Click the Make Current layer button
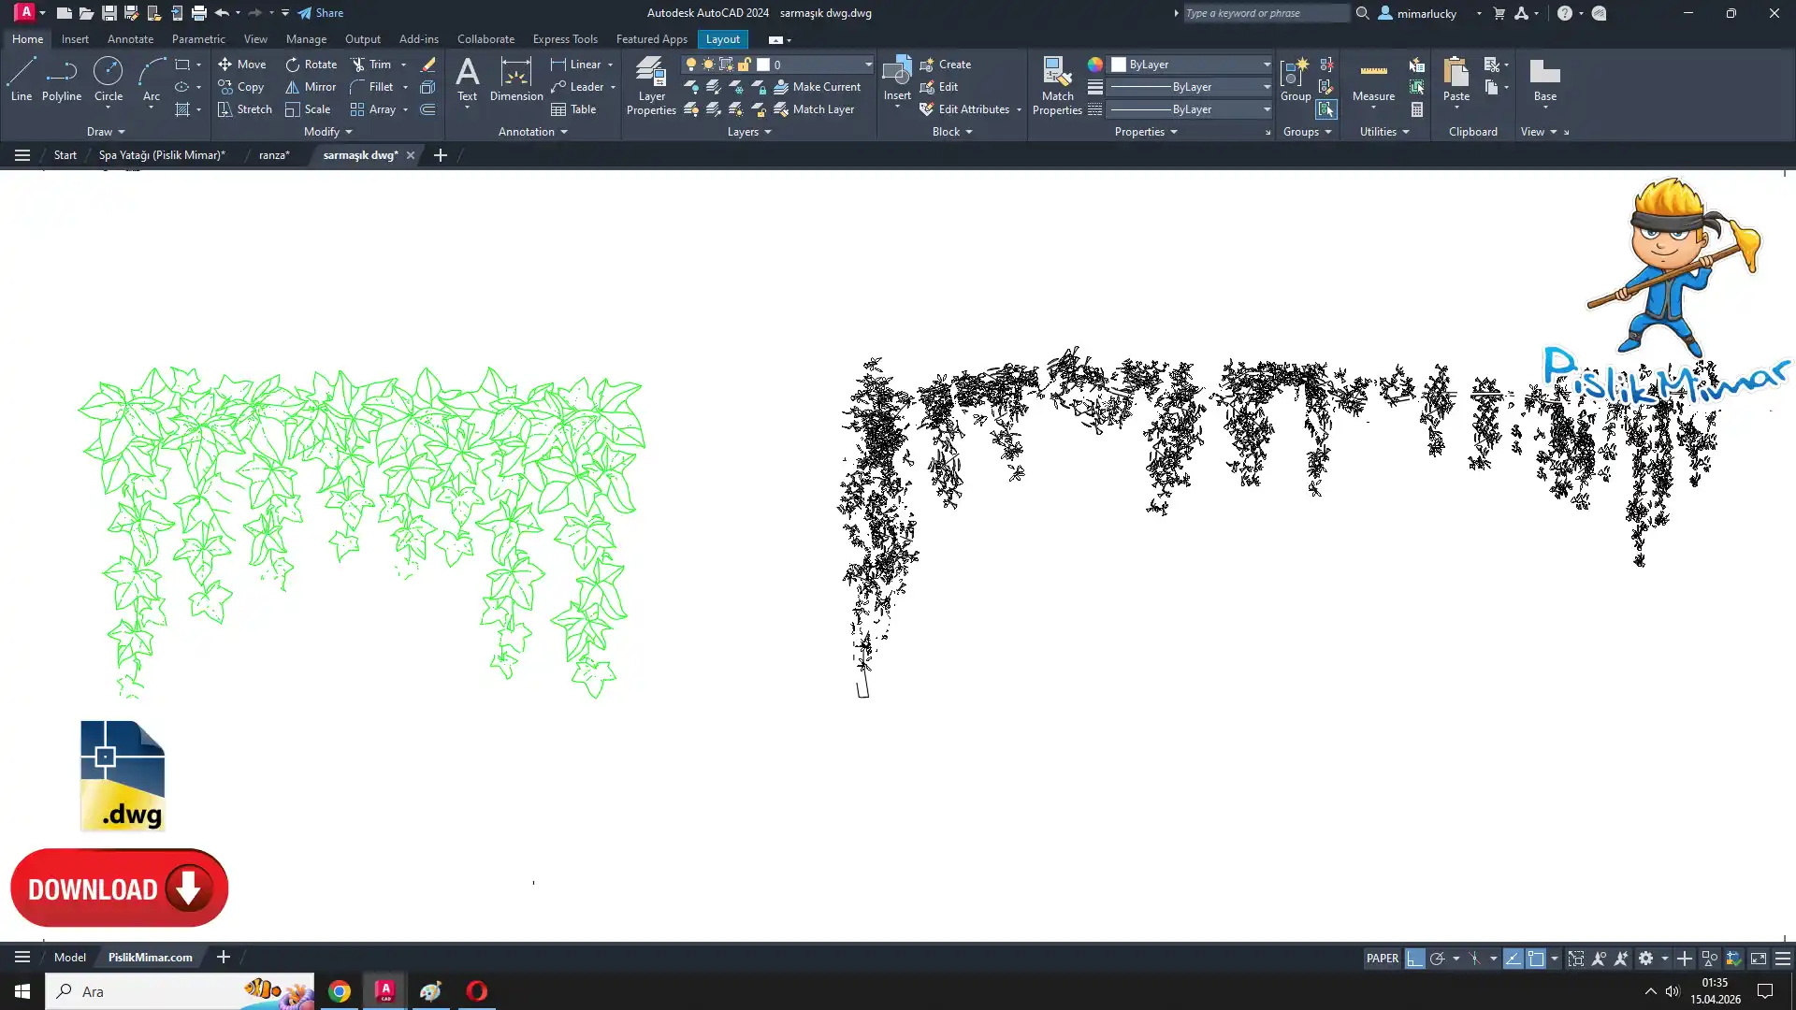Image resolution: width=1796 pixels, height=1010 pixels. click(817, 87)
